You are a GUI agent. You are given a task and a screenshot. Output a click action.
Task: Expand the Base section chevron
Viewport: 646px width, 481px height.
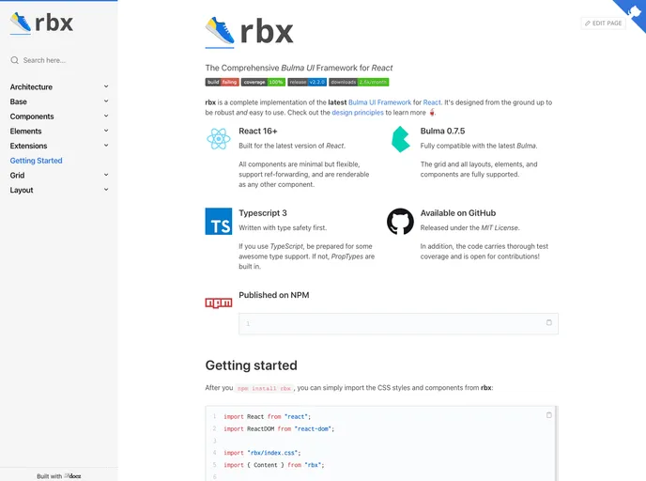coord(106,101)
